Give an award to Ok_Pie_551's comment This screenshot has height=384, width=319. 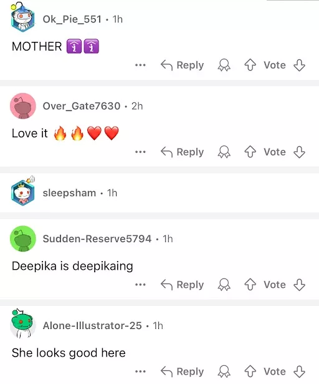point(224,65)
